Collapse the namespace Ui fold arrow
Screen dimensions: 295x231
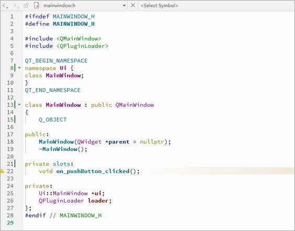19,68
